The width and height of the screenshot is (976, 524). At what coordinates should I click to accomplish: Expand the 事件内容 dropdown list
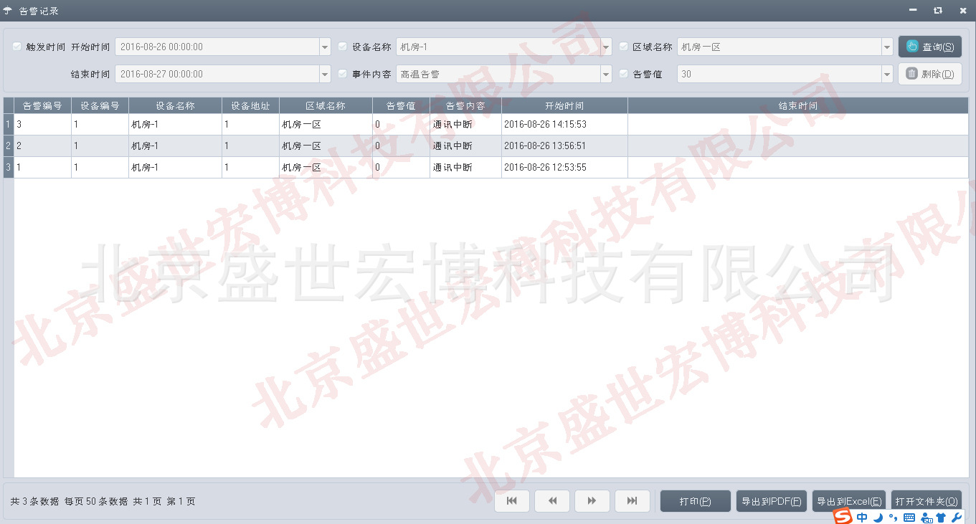pyautogui.click(x=606, y=73)
